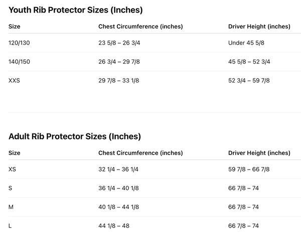Select the 120/130 size cell
This screenshot has height=237, width=301.
[19, 43]
